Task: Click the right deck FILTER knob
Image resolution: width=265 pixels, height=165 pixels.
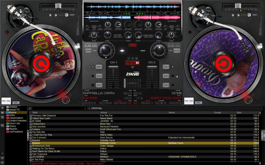Action: 171,35
